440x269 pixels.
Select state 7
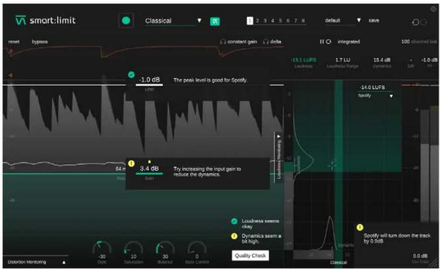[x=295, y=21]
